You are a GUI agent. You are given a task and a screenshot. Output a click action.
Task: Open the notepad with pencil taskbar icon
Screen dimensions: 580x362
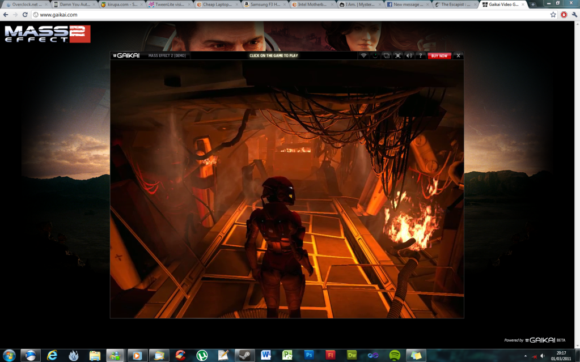(223, 355)
